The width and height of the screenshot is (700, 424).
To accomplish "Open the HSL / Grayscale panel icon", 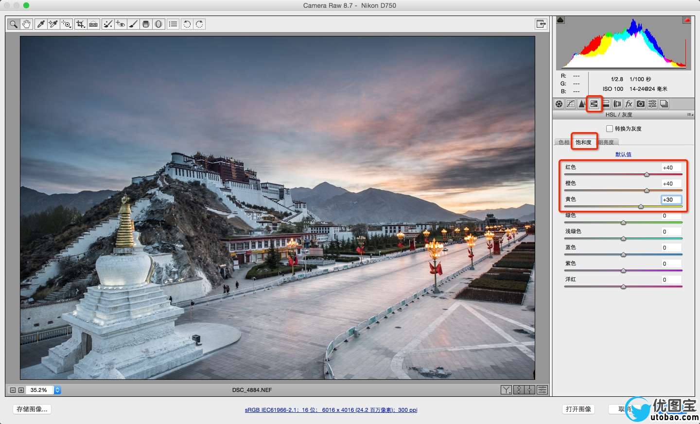I will click(x=594, y=104).
